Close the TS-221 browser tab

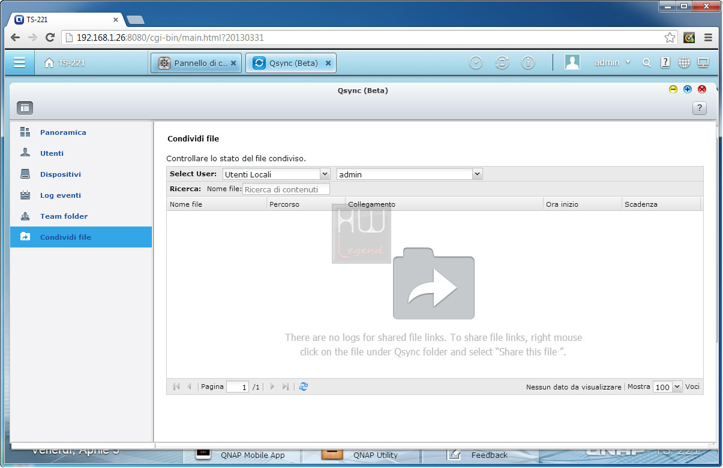point(116,20)
